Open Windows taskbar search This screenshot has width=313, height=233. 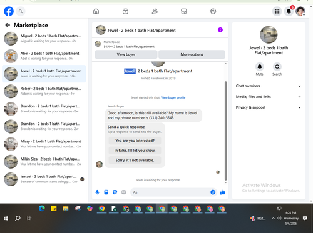(x=18, y=218)
